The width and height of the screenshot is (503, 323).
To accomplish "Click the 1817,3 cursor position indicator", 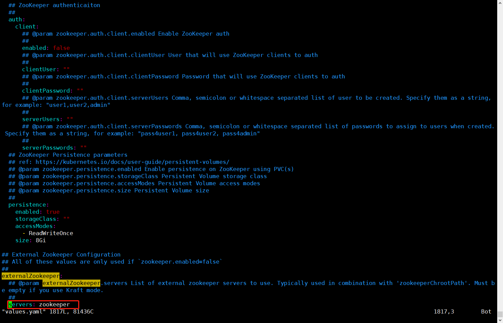I will [444, 311].
